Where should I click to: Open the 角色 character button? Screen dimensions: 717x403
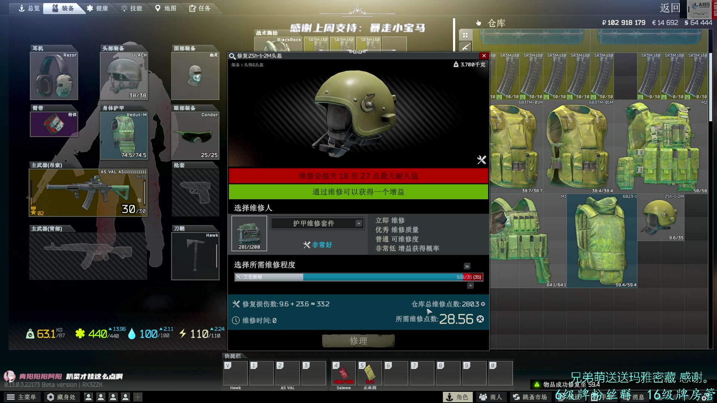pyautogui.click(x=458, y=397)
